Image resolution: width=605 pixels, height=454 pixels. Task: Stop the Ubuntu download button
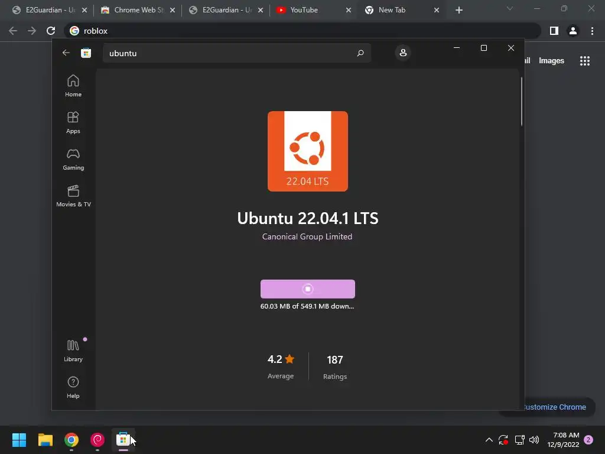coord(307,288)
